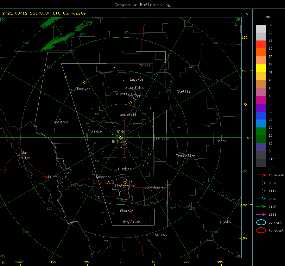The image size is (285, 266).
Task: Click the Strathmore town label
Action: 154,187
